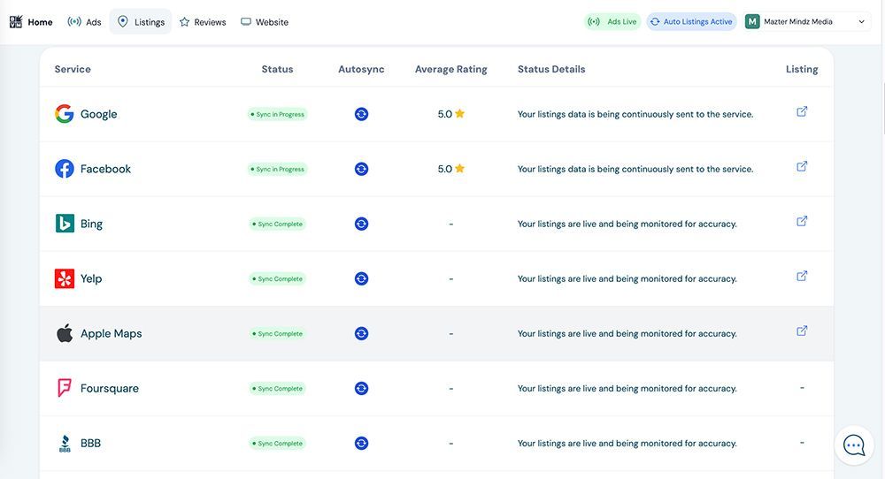The image size is (885, 479).
Task: Expand the account dropdown chevron
Action: [x=861, y=22]
